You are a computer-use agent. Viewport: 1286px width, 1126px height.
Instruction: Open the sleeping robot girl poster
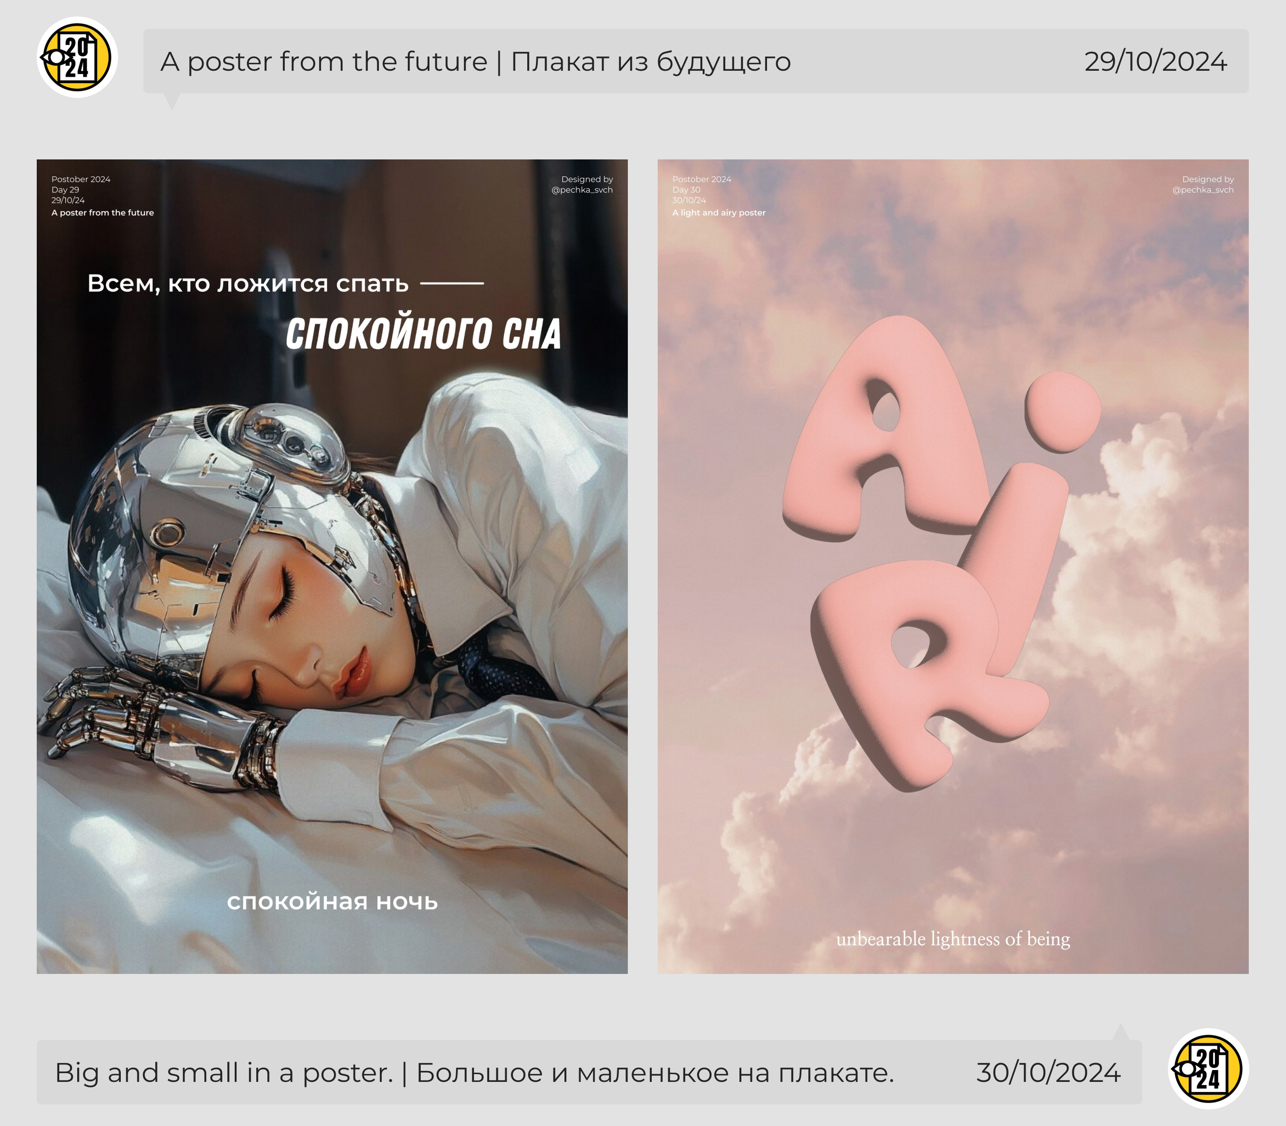[x=332, y=566]
